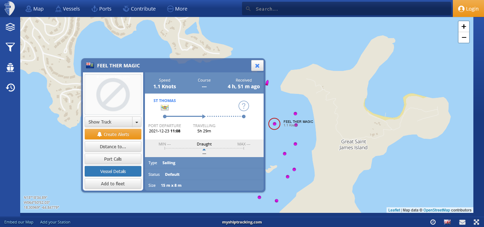The image size is (484, 227).
Task: Open the OpenStreetMap attribution link
Action: pos(437,210)
